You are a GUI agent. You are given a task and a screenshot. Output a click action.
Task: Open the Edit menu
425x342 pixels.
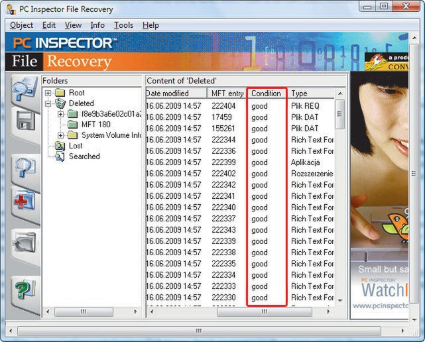tap(49, 25)
